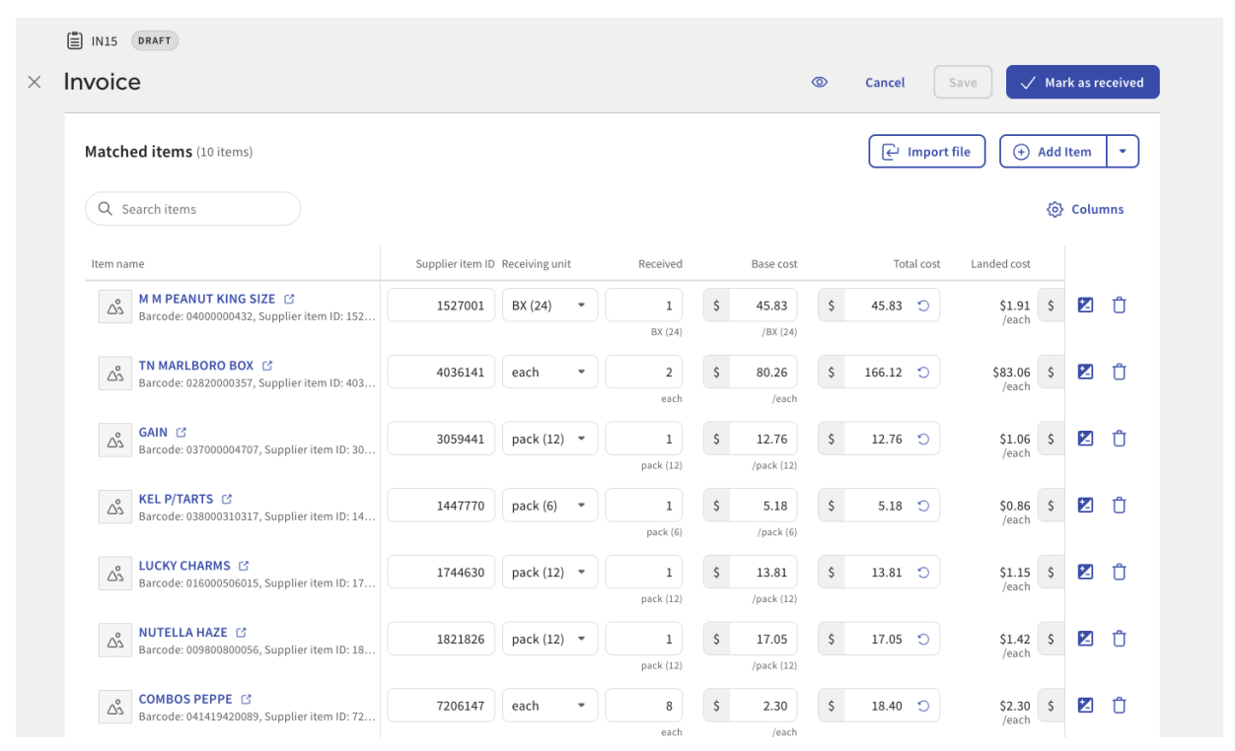Delete the KEL P/TARTS row
The width and height of the screenshot is (1235, 751).
point(1119,506)
